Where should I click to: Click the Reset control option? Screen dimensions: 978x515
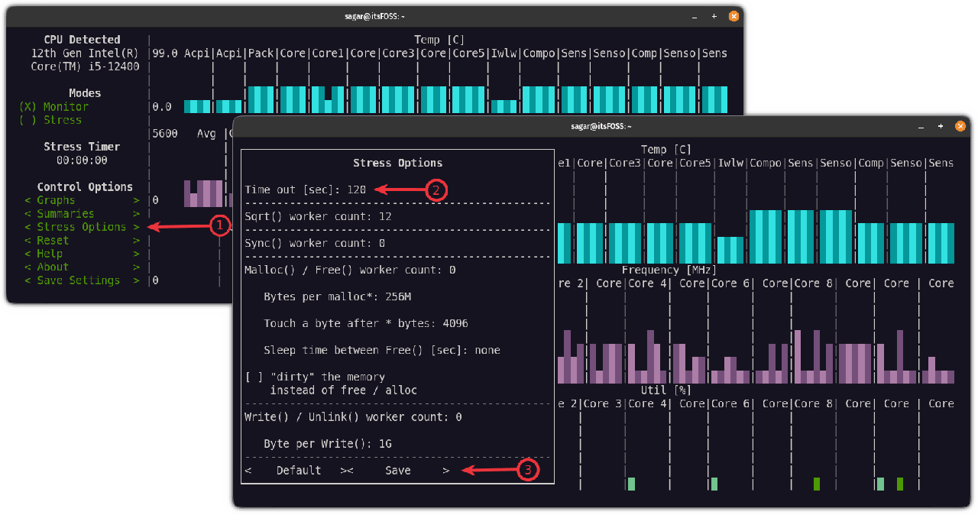(53, 241)
